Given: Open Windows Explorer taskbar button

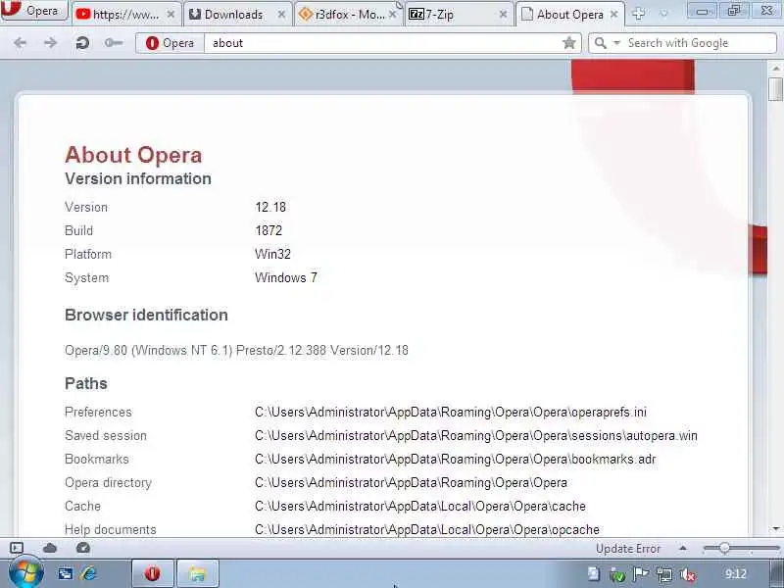Looking at the screenshot, I should [x=198, y=573].
